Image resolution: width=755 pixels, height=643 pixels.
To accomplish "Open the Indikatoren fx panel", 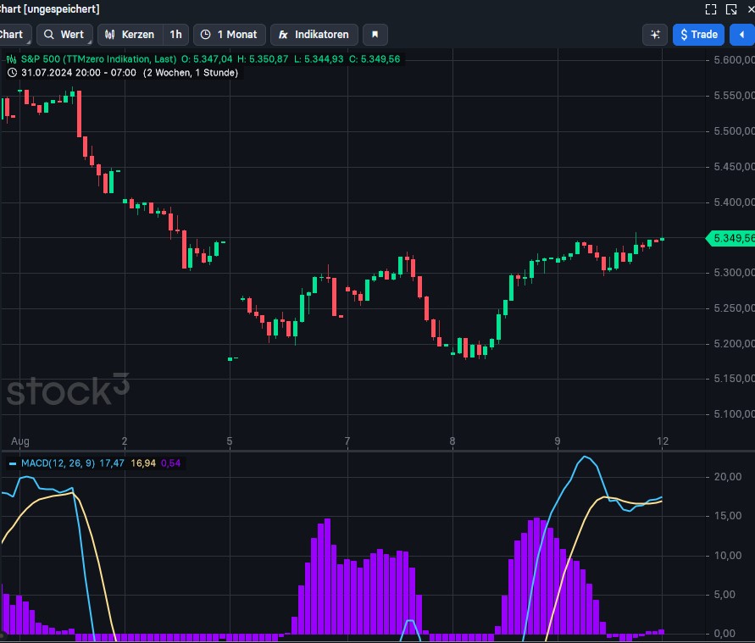I will coord(314,35).
